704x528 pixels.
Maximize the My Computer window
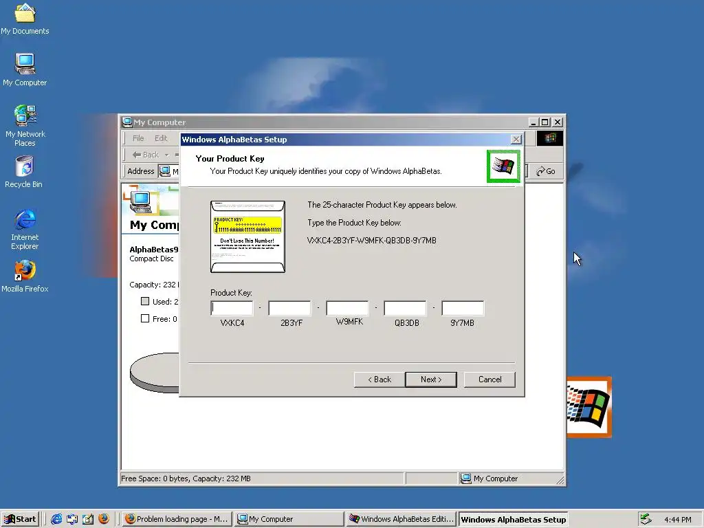click(545, 122)
